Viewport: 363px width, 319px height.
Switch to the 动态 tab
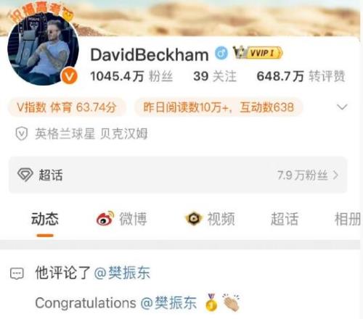click(x=45, y=219)
